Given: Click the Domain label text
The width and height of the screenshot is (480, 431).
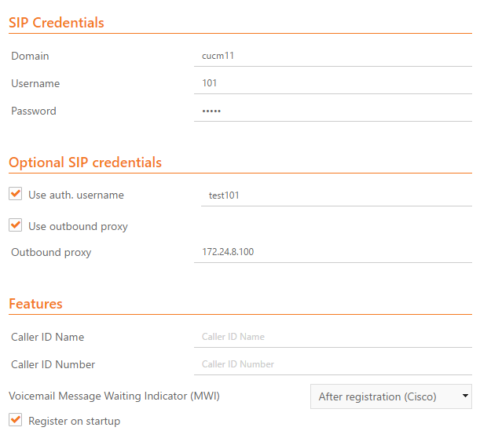Looking at the screenshot, I should point(30,56).
